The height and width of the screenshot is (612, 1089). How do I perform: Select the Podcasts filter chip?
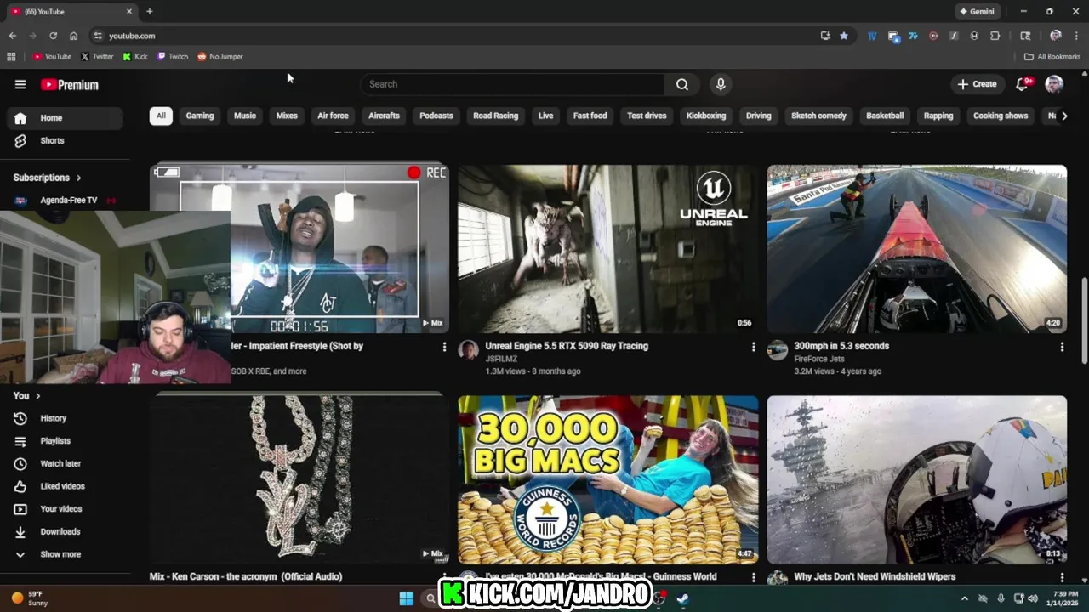(436, 116)
